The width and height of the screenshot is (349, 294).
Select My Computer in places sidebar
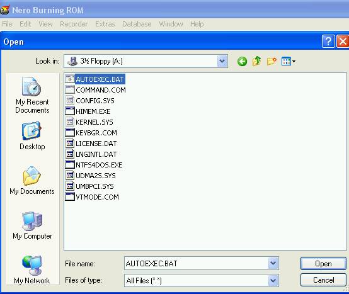pos(32,225)
